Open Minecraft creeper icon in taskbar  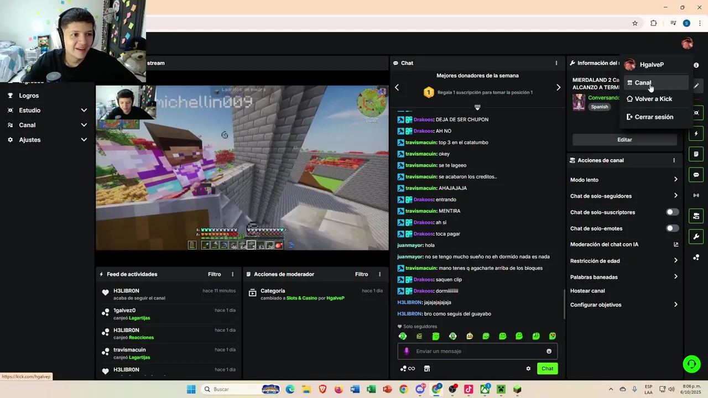click(501, 389)
